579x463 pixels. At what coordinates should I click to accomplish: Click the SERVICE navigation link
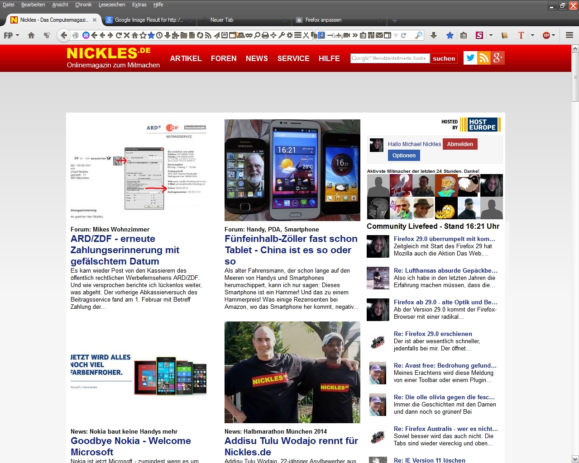tap(293, 58)
